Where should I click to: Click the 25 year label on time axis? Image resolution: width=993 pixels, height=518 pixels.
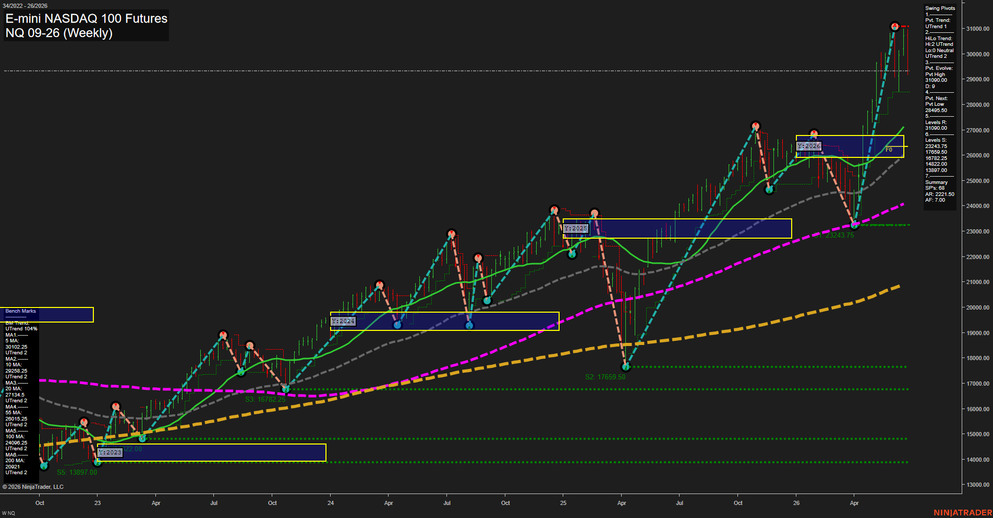coord(563,503)
